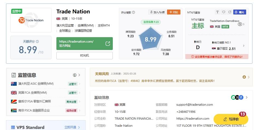Click the company address 1ST FLOOR 19 9TH STREET
256x130 pixels.
tap(211, 126)
